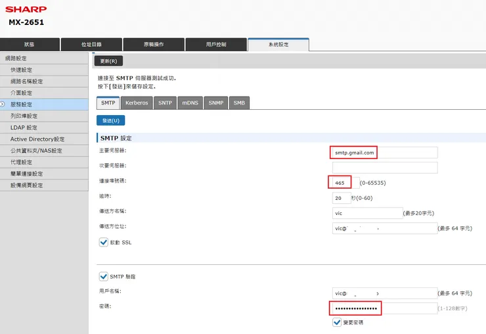Click the 更新(R) button
Viewport: 486px width, 334px height.
(108, 61)
